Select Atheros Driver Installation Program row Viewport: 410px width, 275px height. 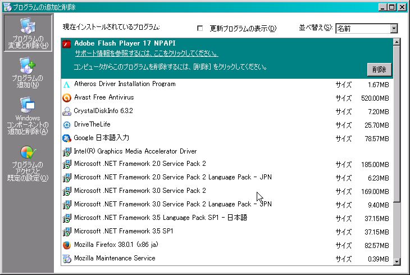(x=227, y=84)
